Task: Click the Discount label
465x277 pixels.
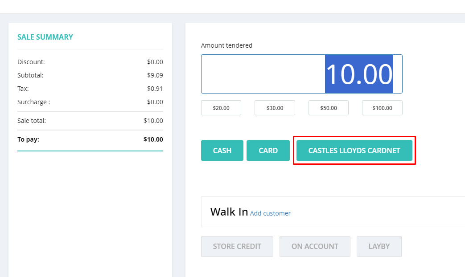Action: click(31, 62)
